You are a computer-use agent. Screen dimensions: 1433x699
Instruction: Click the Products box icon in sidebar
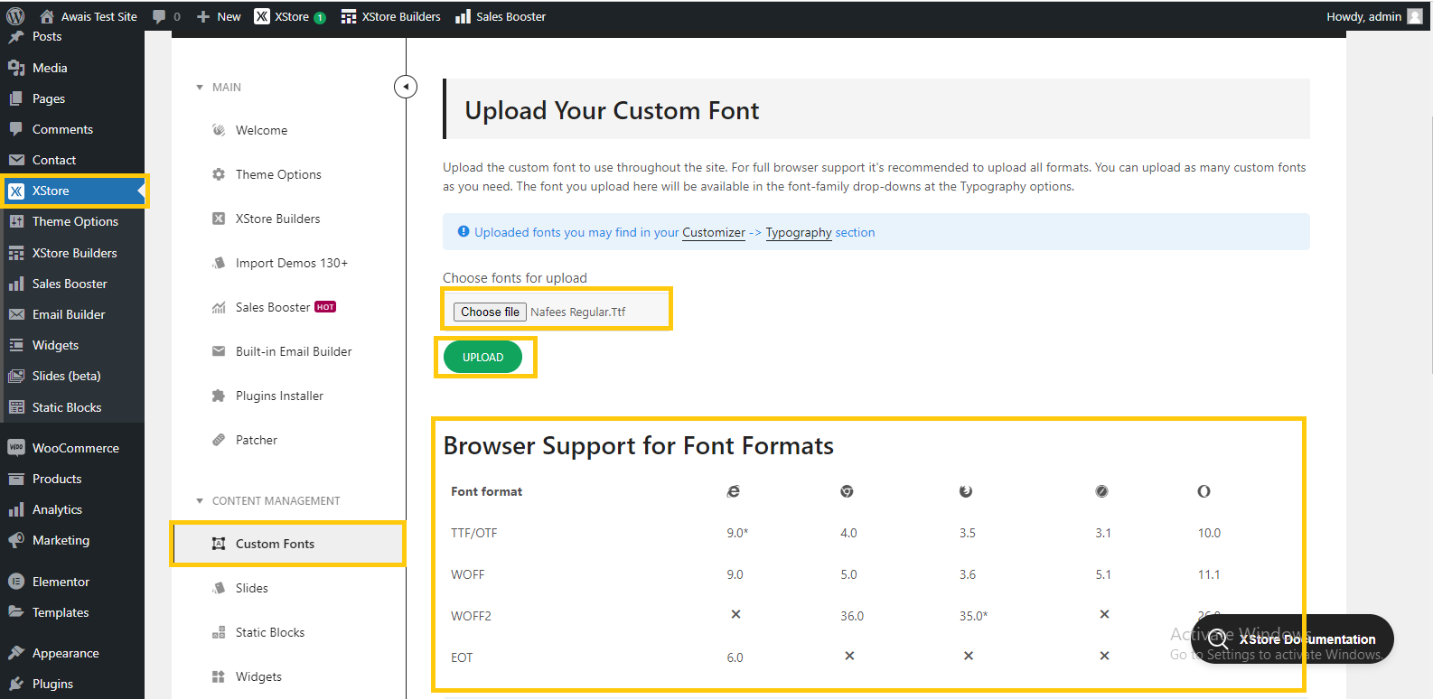click(16, 479)
